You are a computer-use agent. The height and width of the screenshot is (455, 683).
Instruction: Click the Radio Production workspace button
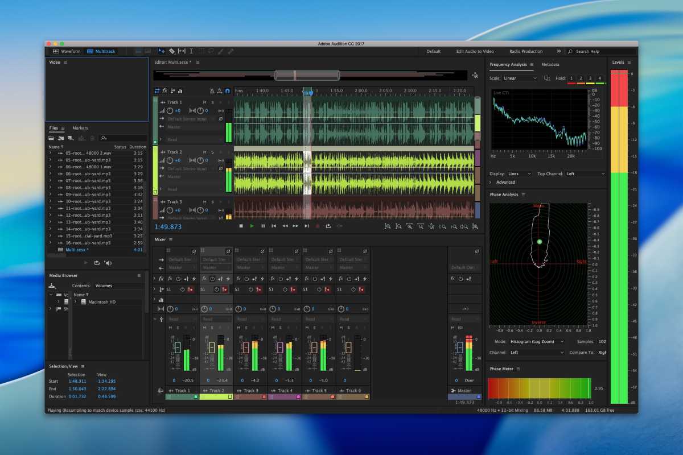tap(525, 51)
